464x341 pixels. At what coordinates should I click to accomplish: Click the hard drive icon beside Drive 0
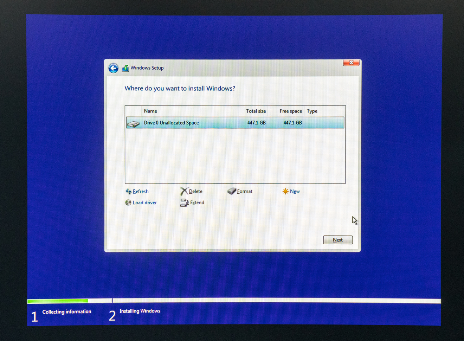pos(134,123)
